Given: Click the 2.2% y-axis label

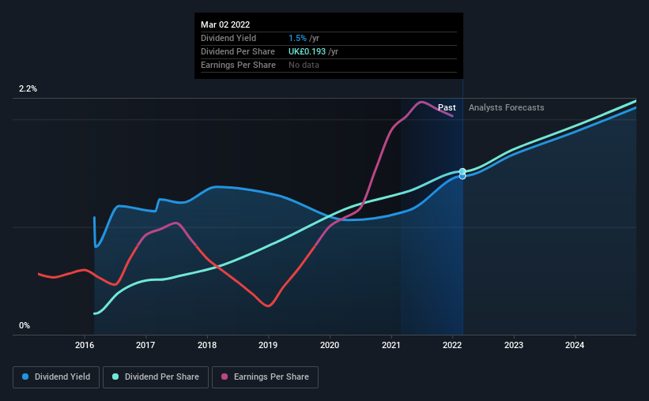Looking at the screenshot, I should 28,89.
